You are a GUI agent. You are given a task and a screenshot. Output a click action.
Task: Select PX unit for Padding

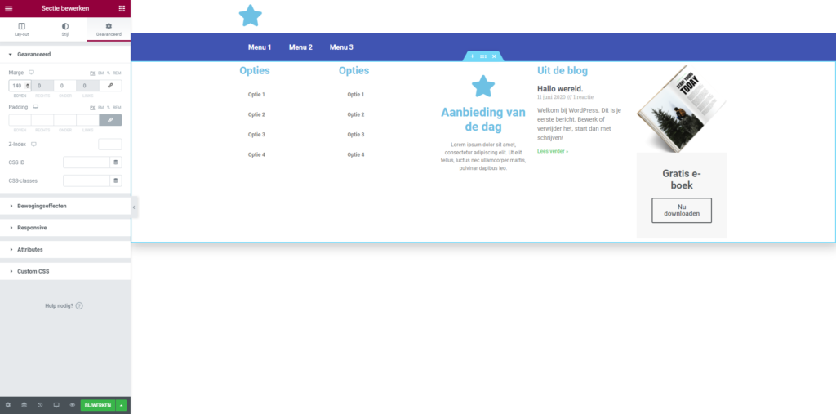pyautogui.click(x=92, y=107)
